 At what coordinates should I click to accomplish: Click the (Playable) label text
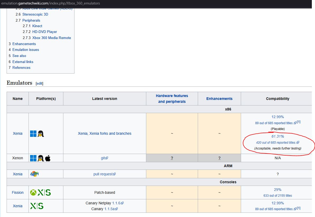pos(278,129)
